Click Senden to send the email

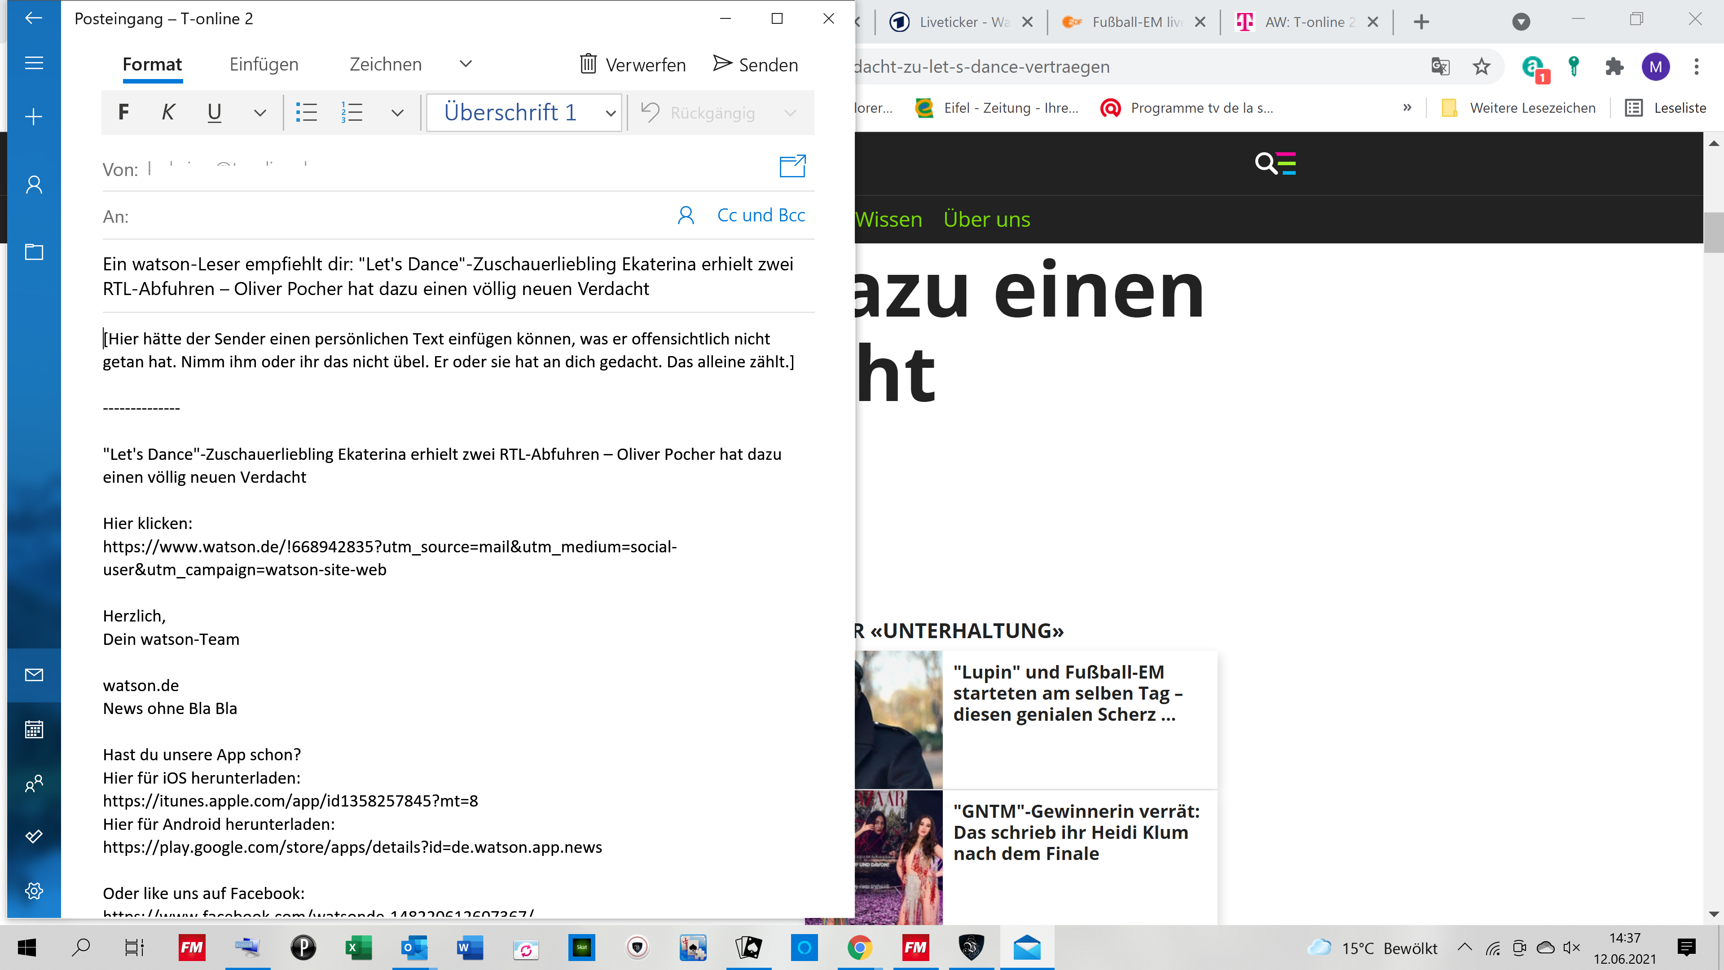tap(756, 64)
